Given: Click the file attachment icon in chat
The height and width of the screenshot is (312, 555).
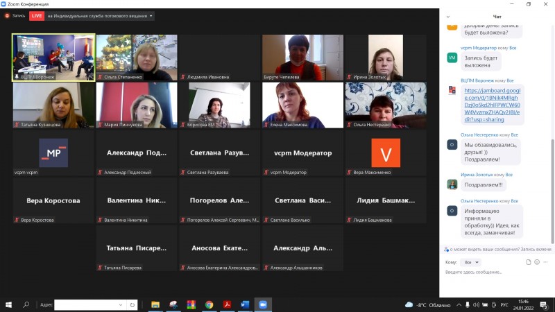Looking at the screenshot, I should pos(528,262).
